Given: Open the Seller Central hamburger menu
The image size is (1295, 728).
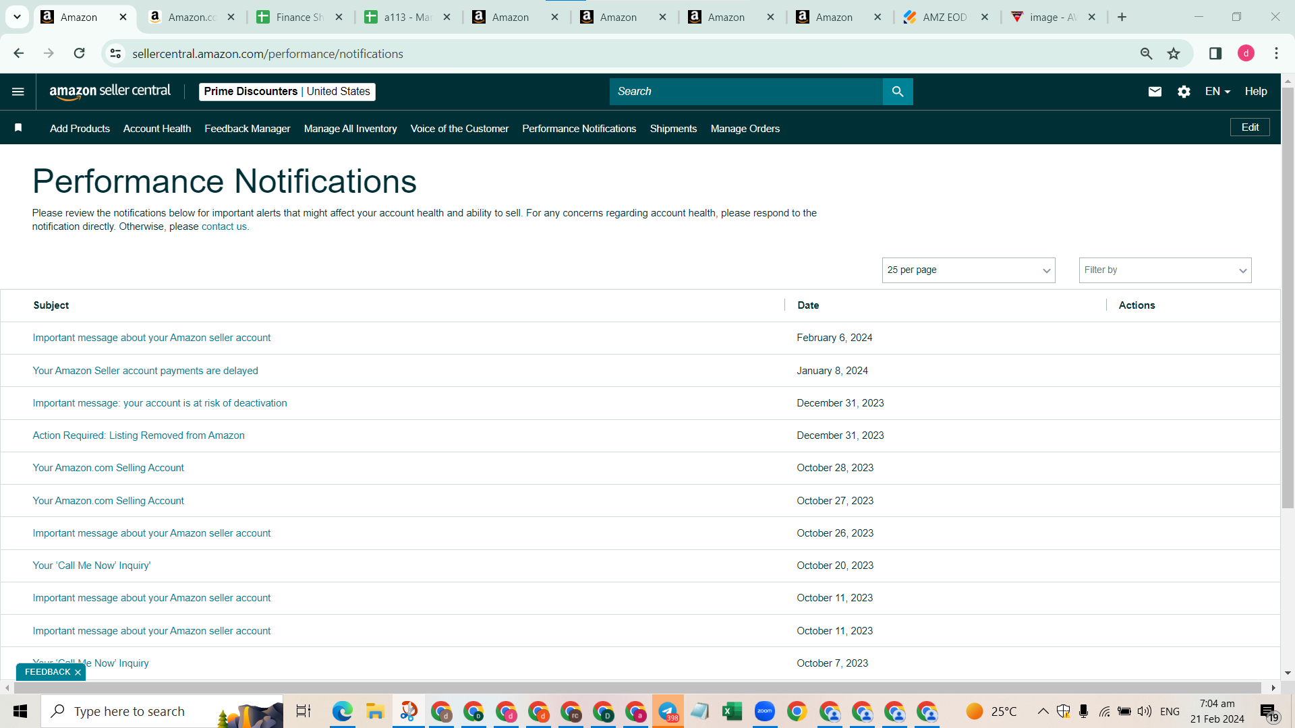Looking at the screenshot, I should (x=18, y=92).
